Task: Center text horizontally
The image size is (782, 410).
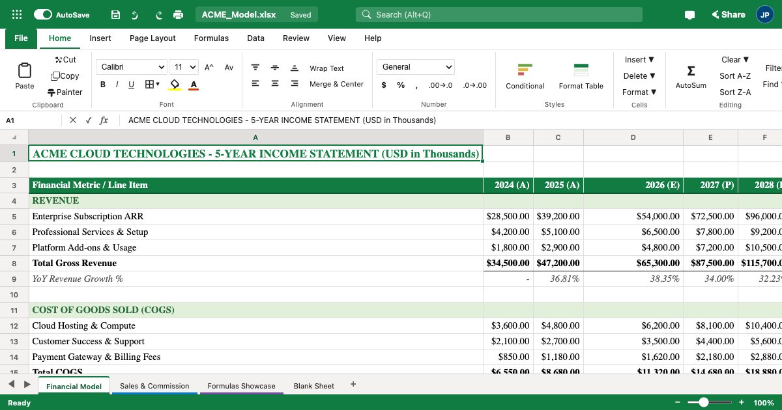Action: click(x=275, y=83)
